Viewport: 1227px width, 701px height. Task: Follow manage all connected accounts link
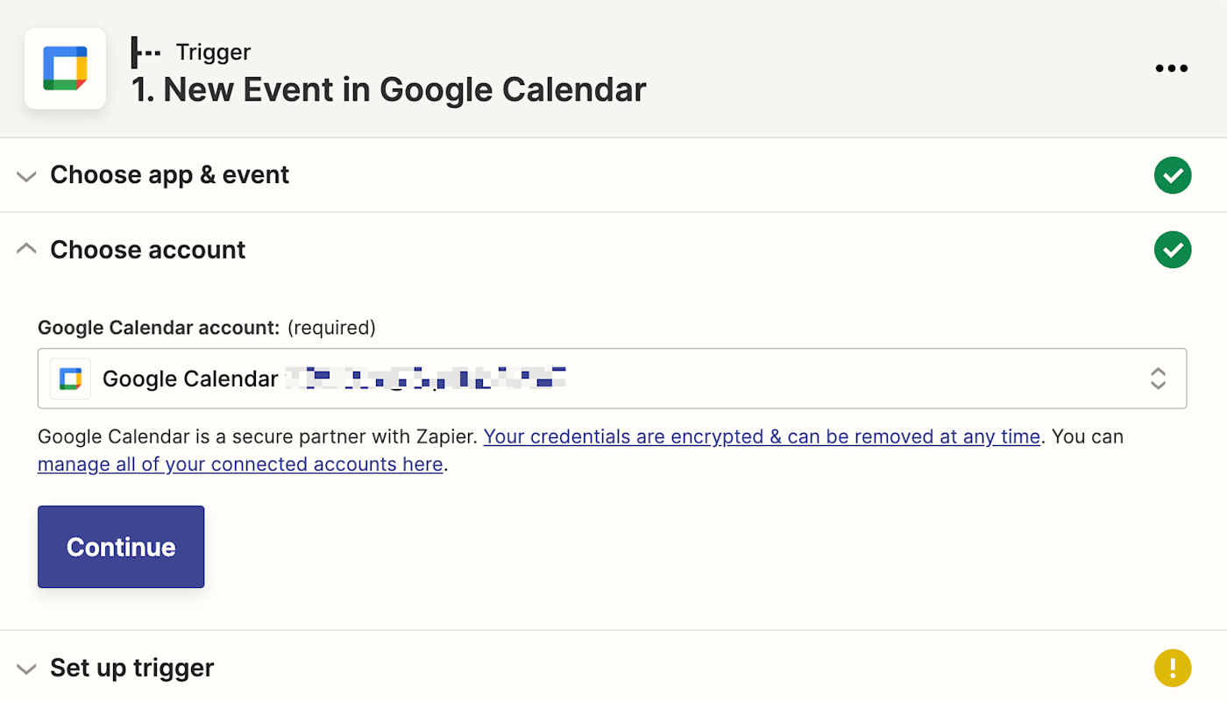[x=240, y=464]
